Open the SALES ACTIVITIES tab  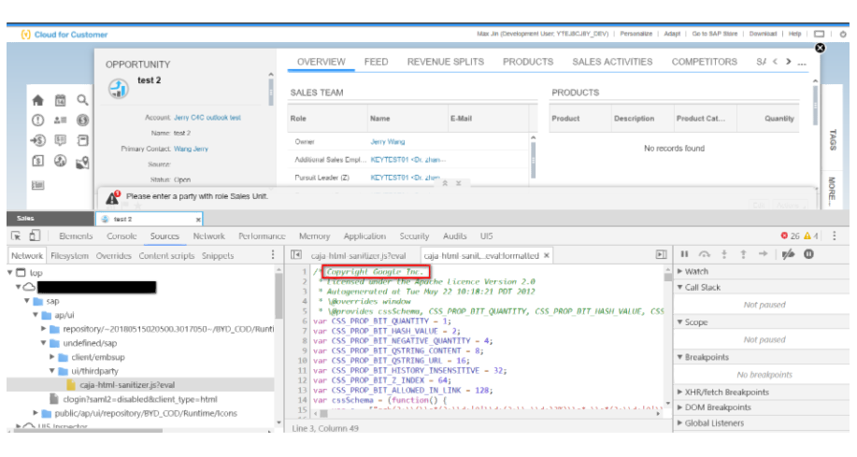(612, 62)
